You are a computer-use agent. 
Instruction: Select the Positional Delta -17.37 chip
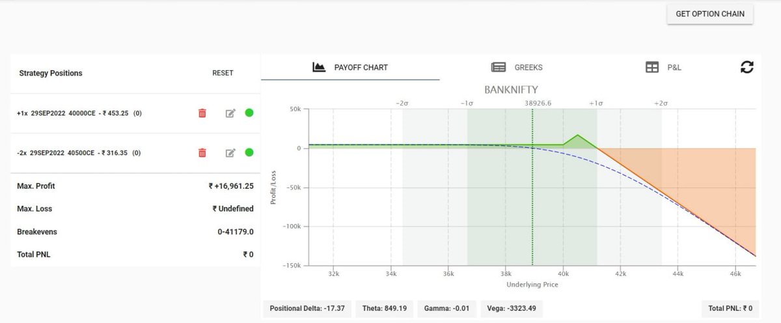pyautogui.click(x=307, y=309)
